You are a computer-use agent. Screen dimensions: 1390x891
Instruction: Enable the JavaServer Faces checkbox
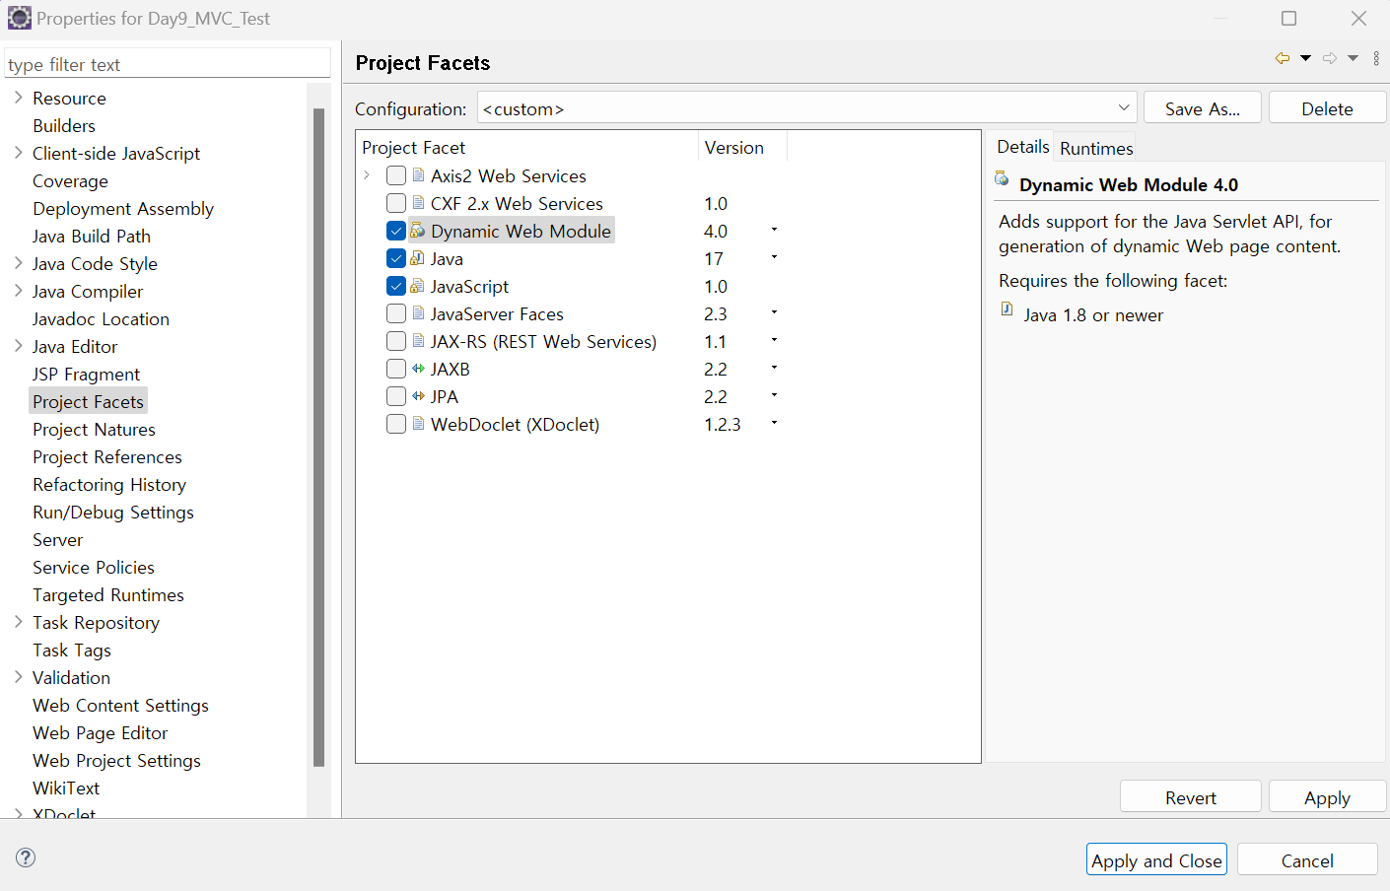396,313
